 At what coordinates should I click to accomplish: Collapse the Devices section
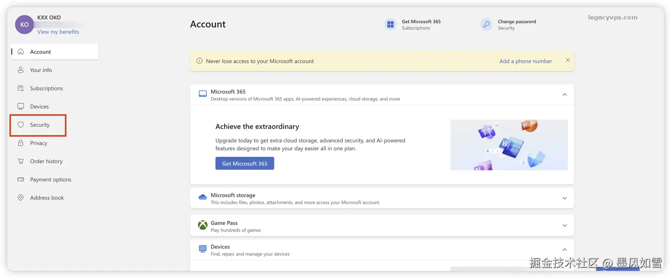(x=564, y=250)
